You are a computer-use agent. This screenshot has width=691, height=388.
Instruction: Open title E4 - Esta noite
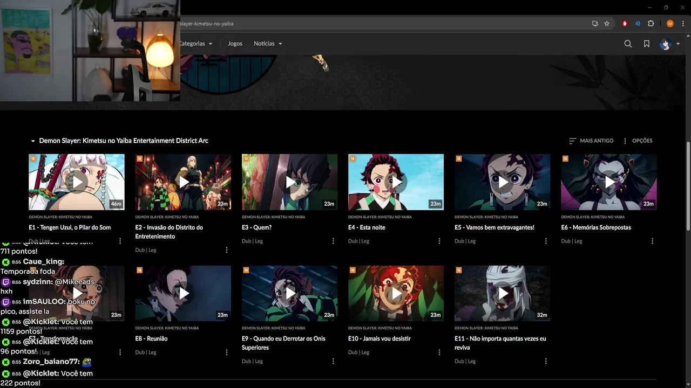367,227
